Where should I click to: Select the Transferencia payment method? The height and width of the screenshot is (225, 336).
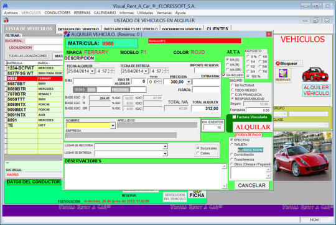(231, 159)
